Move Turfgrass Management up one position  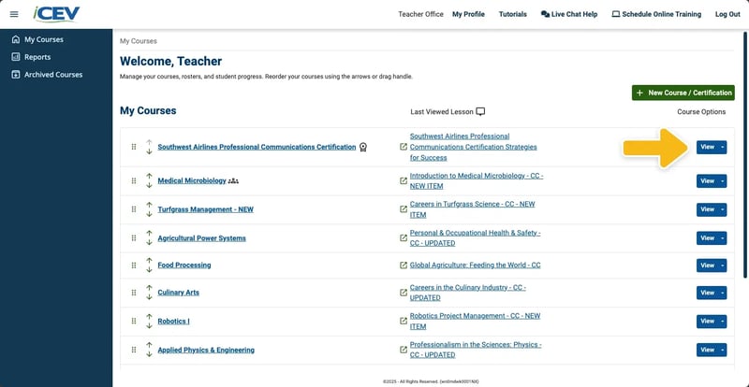click(149, 206)
